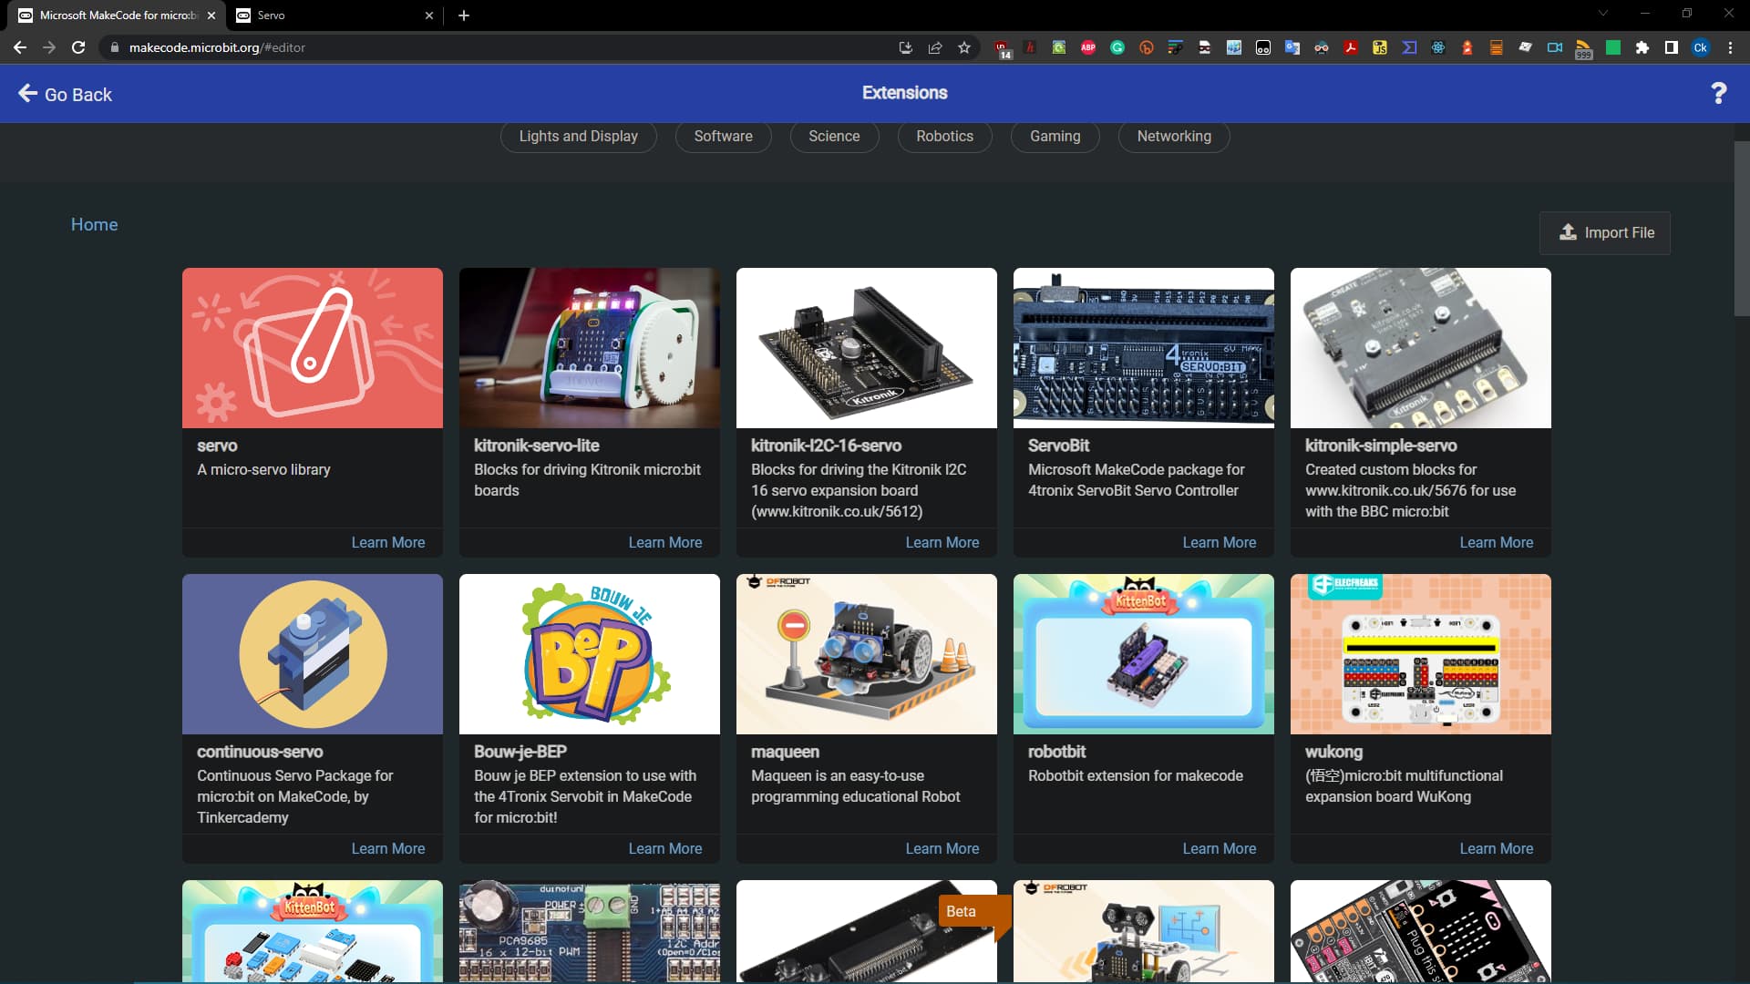Select the Software category filter
The image size is (1750, 984).
pyautogui.click(x=723, y=136)
